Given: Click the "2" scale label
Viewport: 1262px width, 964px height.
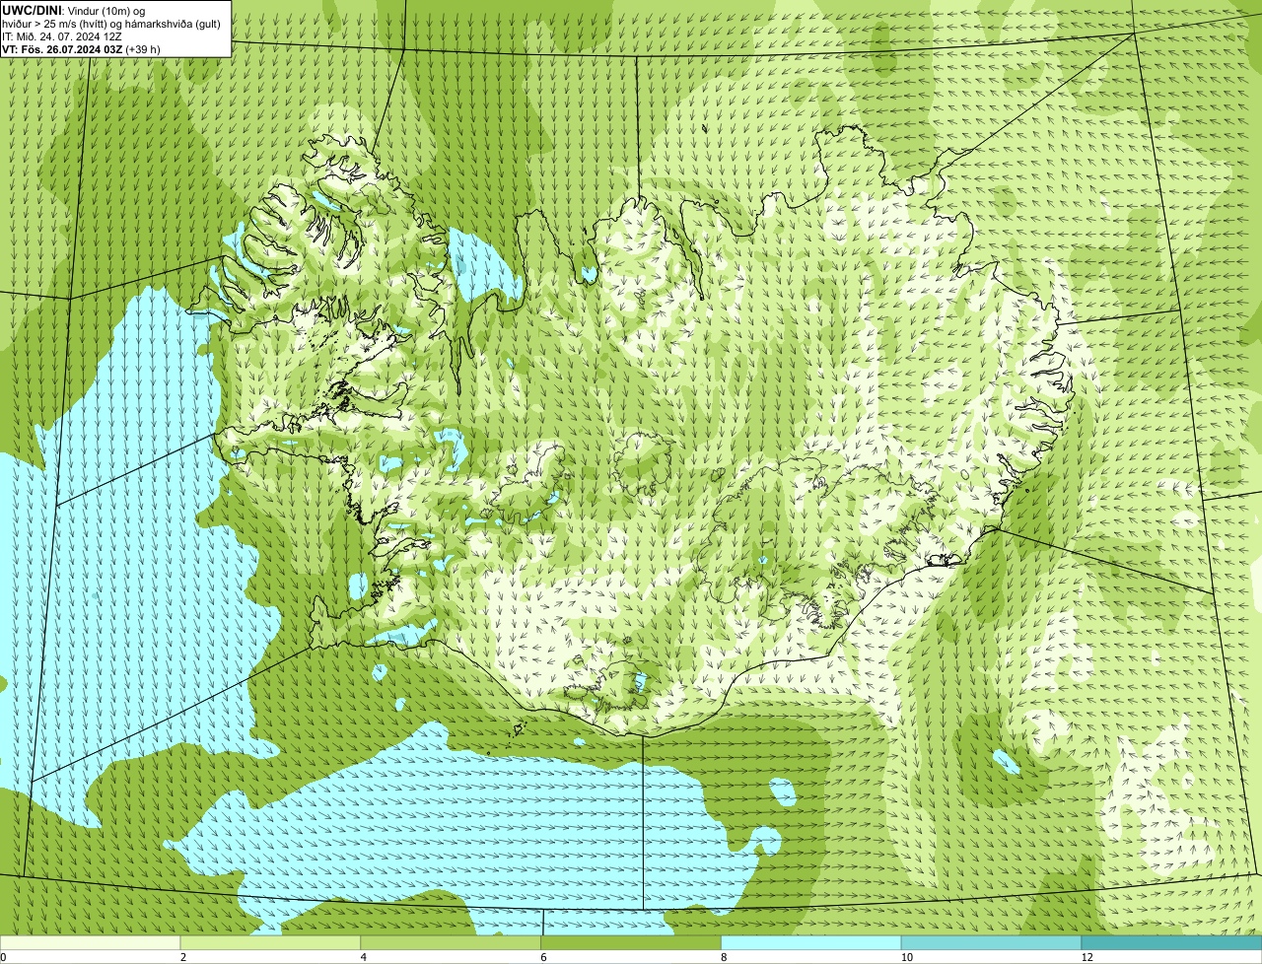Looking at the screenshot, I should [x=182, y=957].
